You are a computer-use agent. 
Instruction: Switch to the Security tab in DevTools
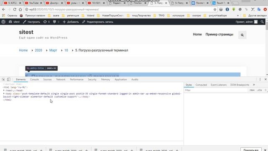[x=92, y=79]
